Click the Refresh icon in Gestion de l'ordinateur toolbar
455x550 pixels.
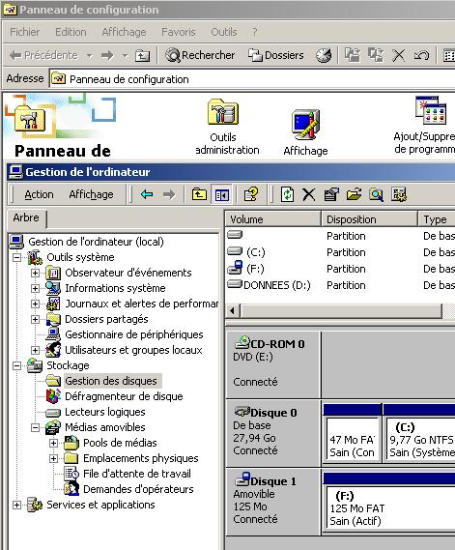[x=287, y=194]
